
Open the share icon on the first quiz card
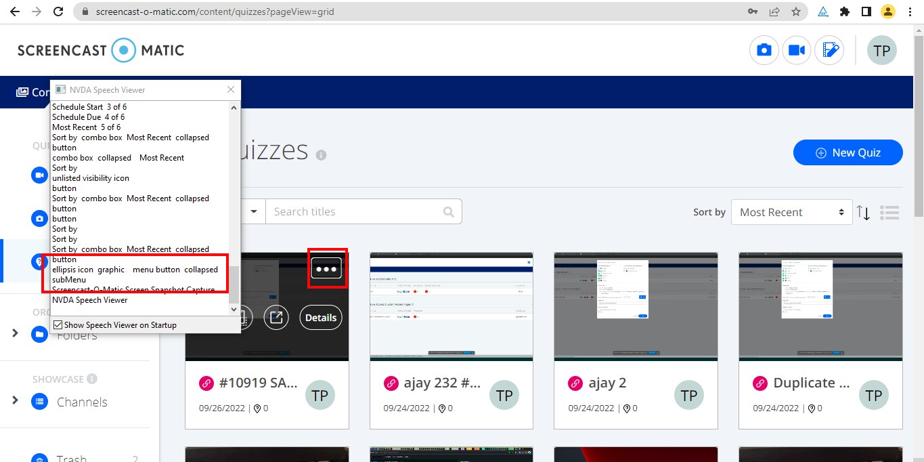point(276,317)
